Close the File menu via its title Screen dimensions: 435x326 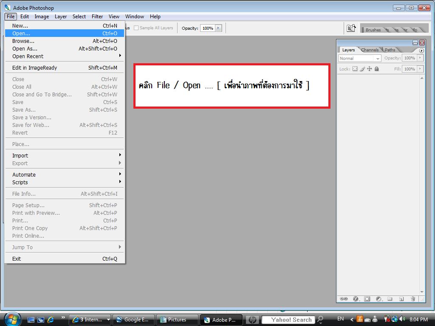click(x=11, y=17)
